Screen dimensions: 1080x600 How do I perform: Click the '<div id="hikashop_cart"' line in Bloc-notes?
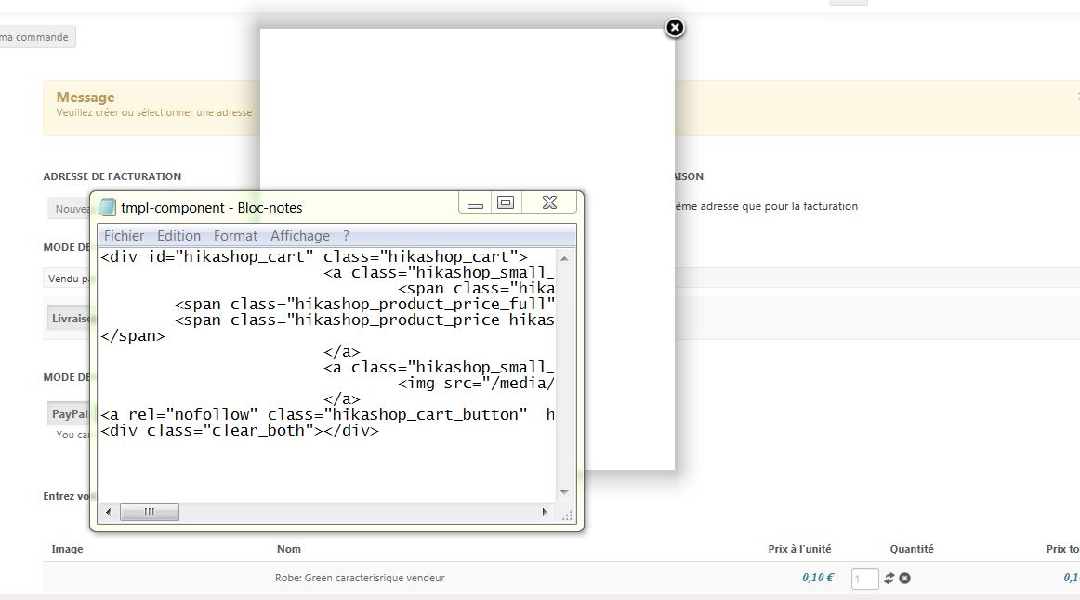coord(314,256)
